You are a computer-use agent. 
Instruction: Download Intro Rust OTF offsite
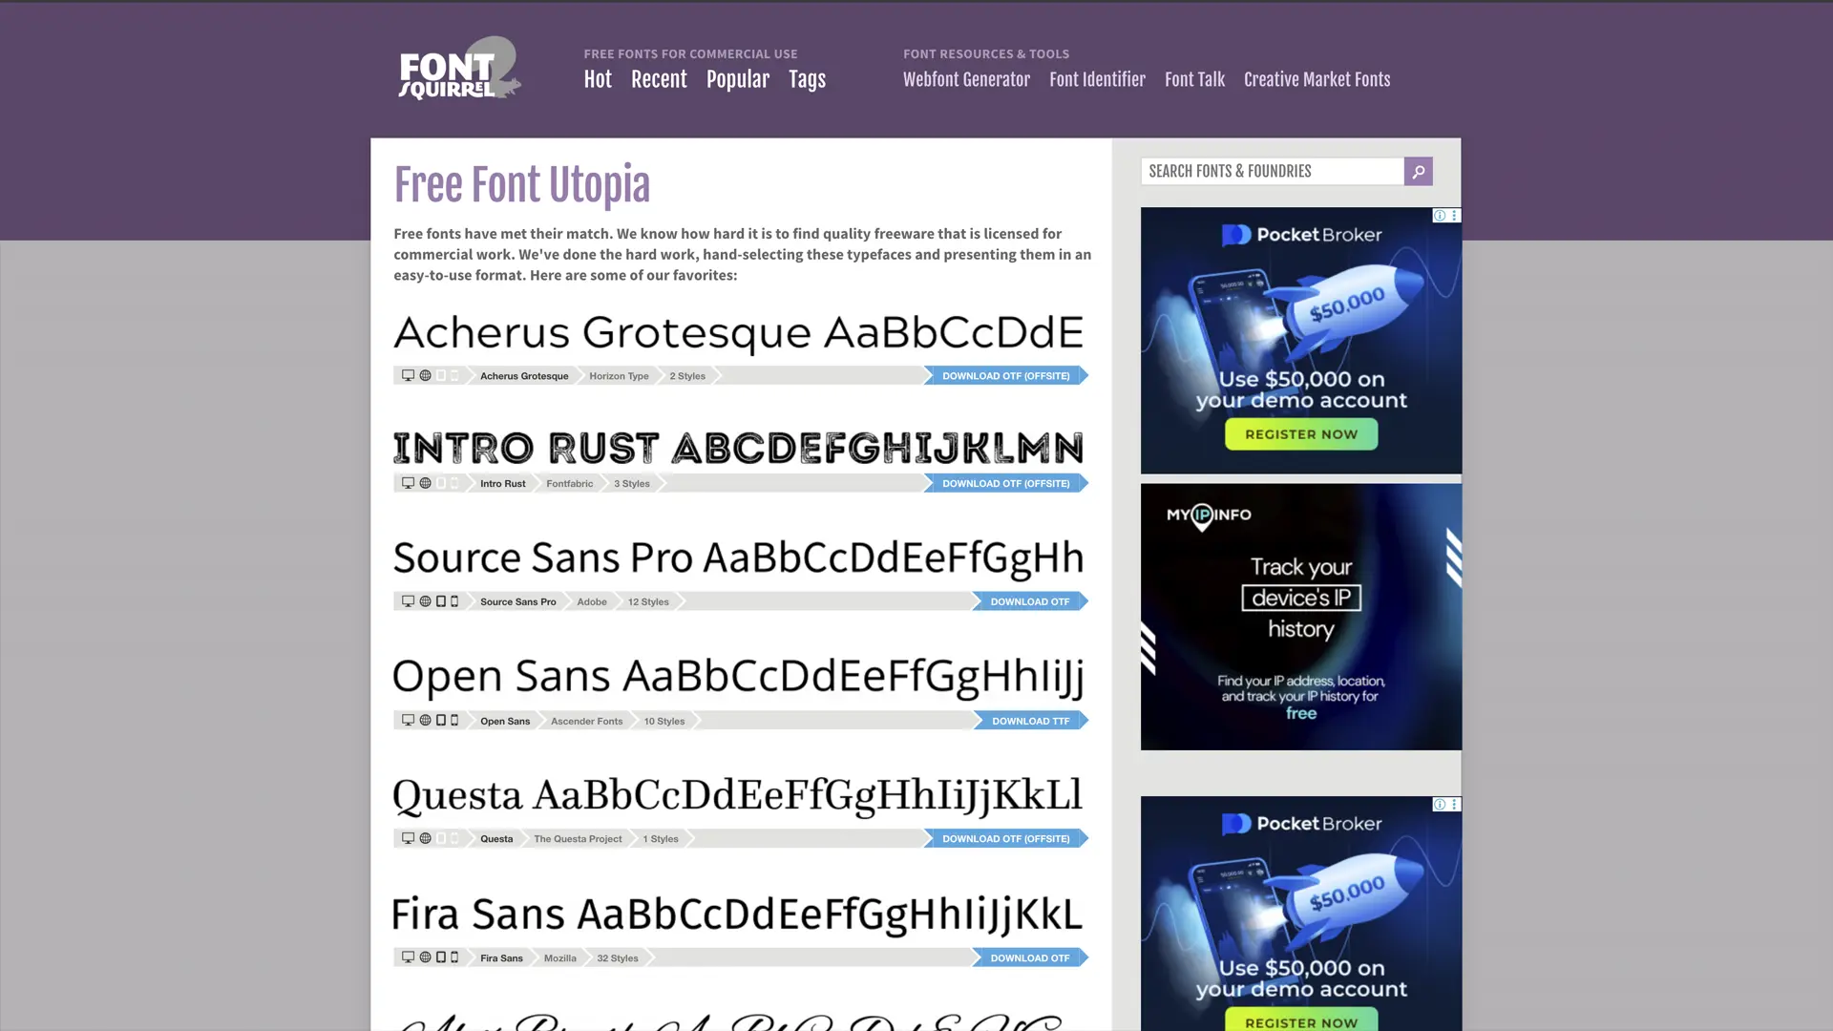pyautogui.click(x=1005, y=483)
